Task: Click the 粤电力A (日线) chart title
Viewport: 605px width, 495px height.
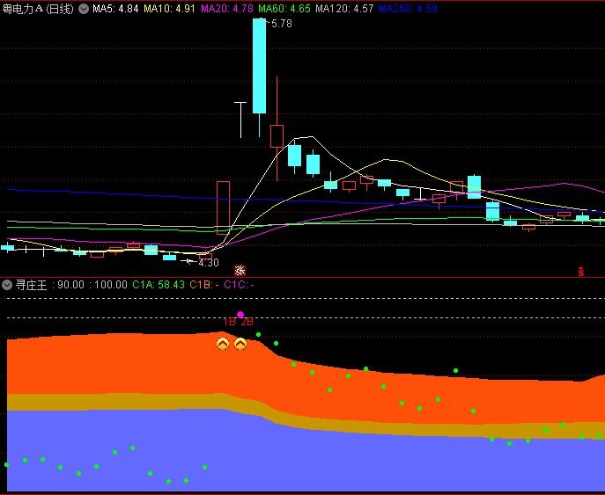Action: coord(38,9)
